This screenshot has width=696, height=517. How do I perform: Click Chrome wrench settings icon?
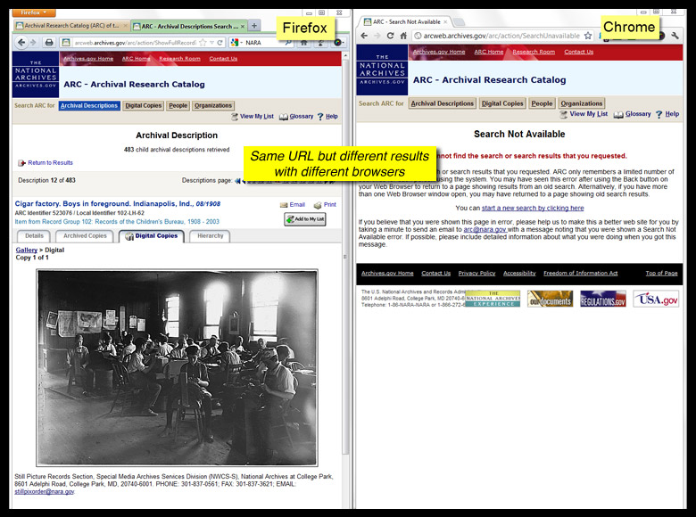click(675, 36)
